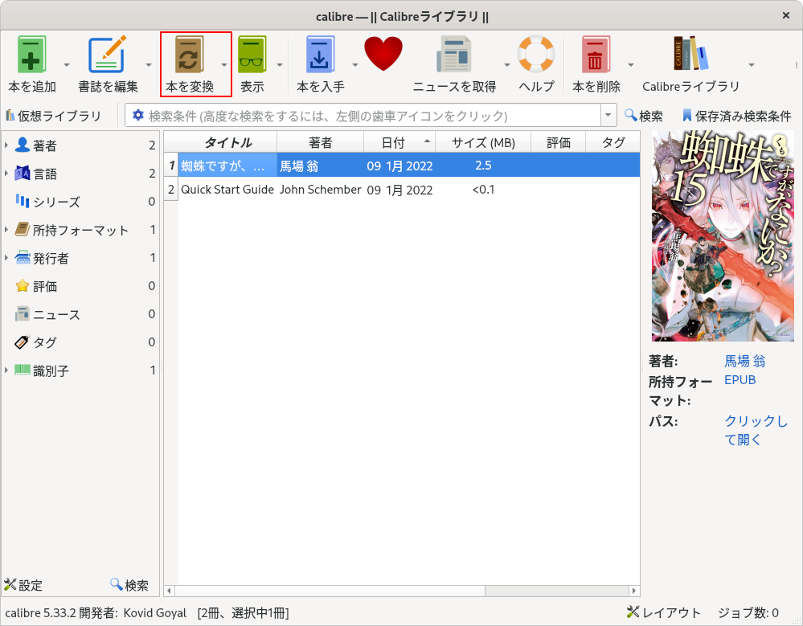Screen dimensions: 803x626
Task: Open the search history dropdown arrow
Action: pos(608,115)
